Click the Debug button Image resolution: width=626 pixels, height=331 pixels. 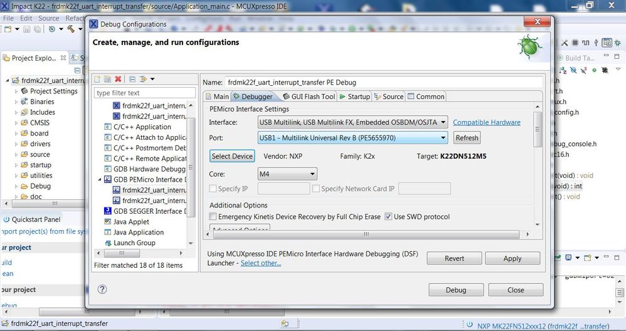pyautogui.click(x=456, y=290)
